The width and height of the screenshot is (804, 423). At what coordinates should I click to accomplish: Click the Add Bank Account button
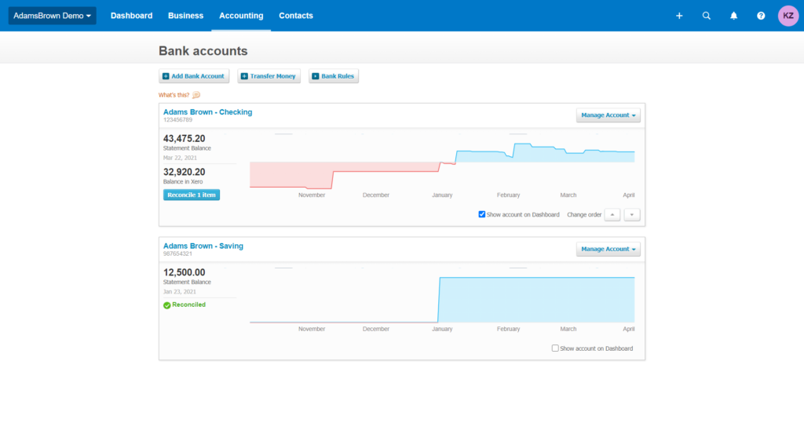click(194, 76)
